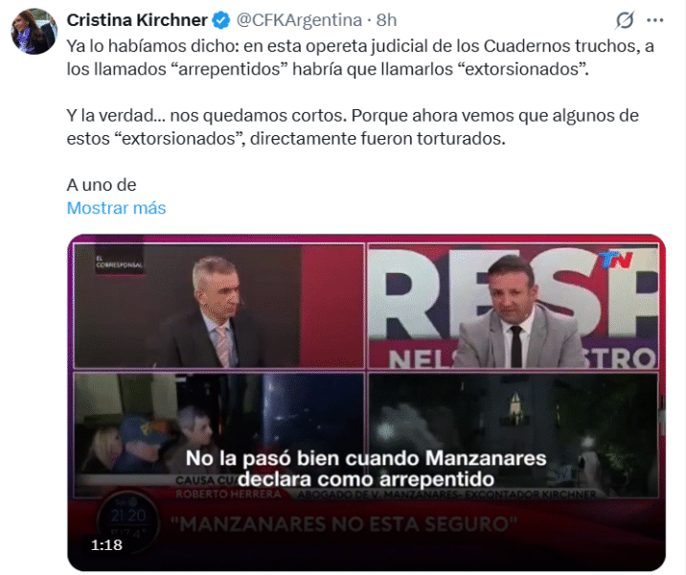Click the blue verified badge
The height and width of the screenshot is (575, 686).
click(x=221, y=20)
